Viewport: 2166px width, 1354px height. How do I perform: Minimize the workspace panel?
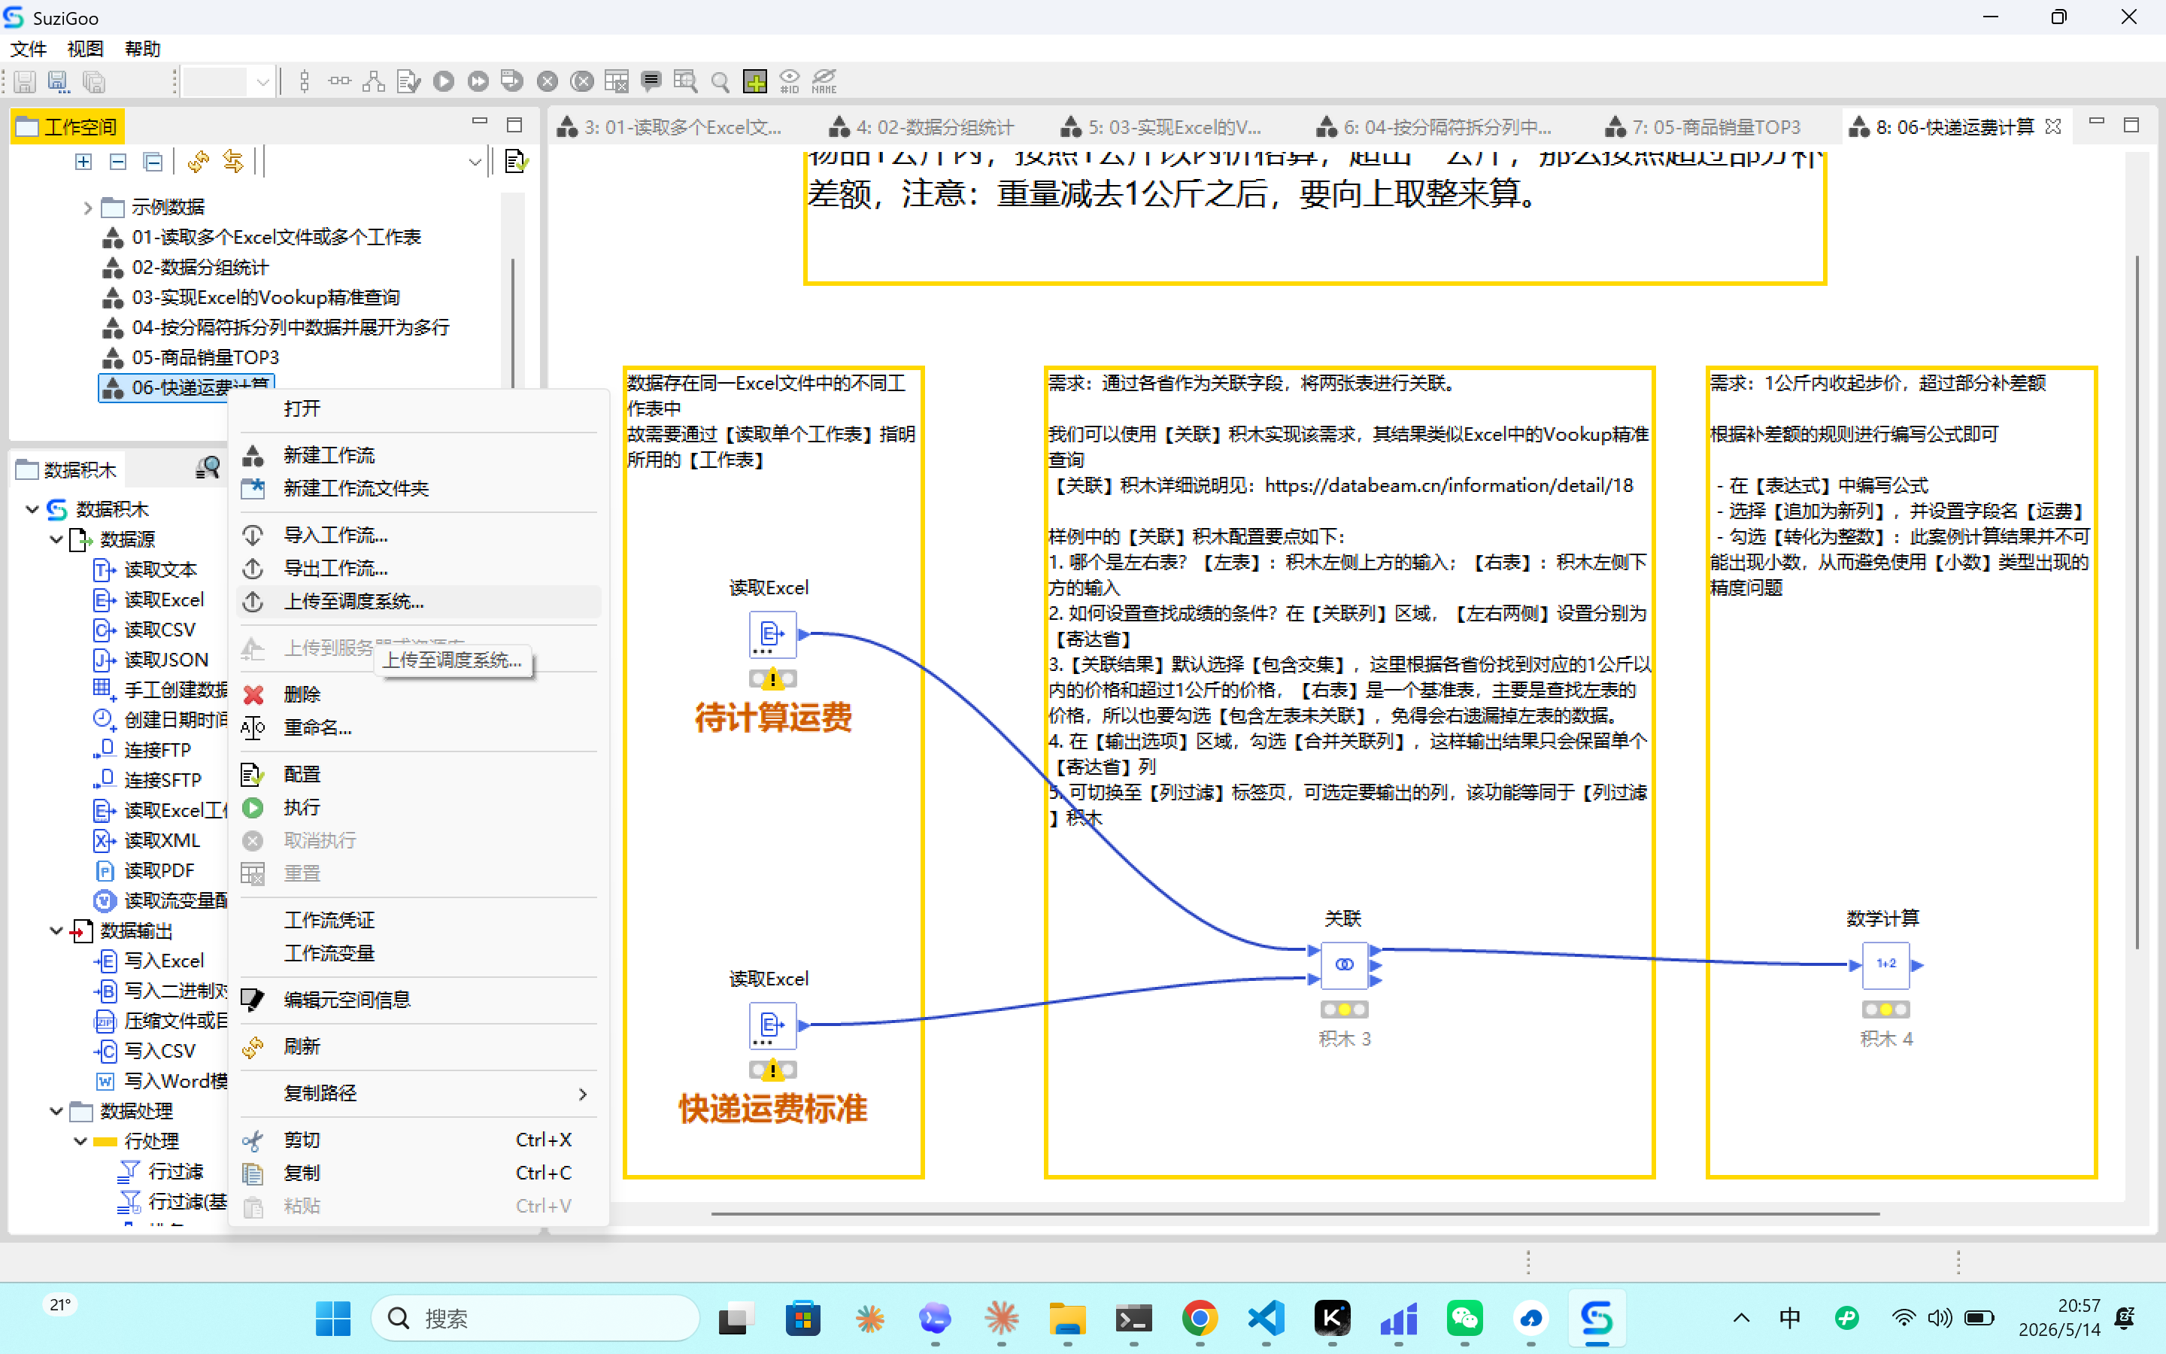480,123
